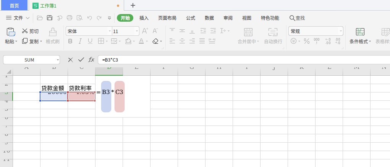
Task: Open the Name Box dropdown showing SUM
Action: coord(58,60)
